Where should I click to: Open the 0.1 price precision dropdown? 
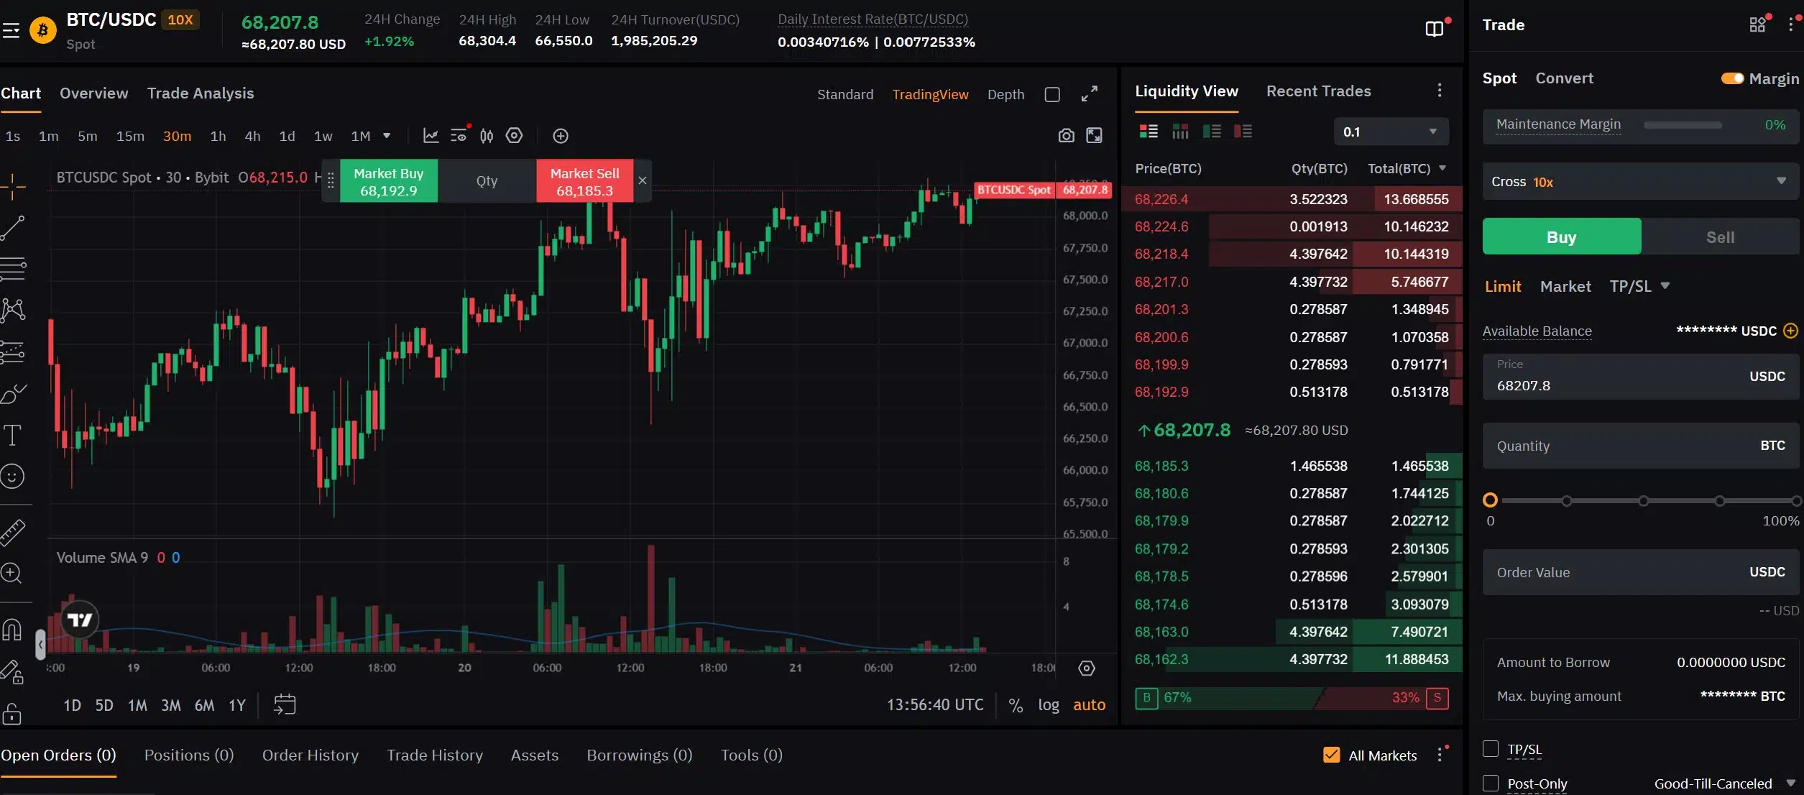pos(1390,131)
